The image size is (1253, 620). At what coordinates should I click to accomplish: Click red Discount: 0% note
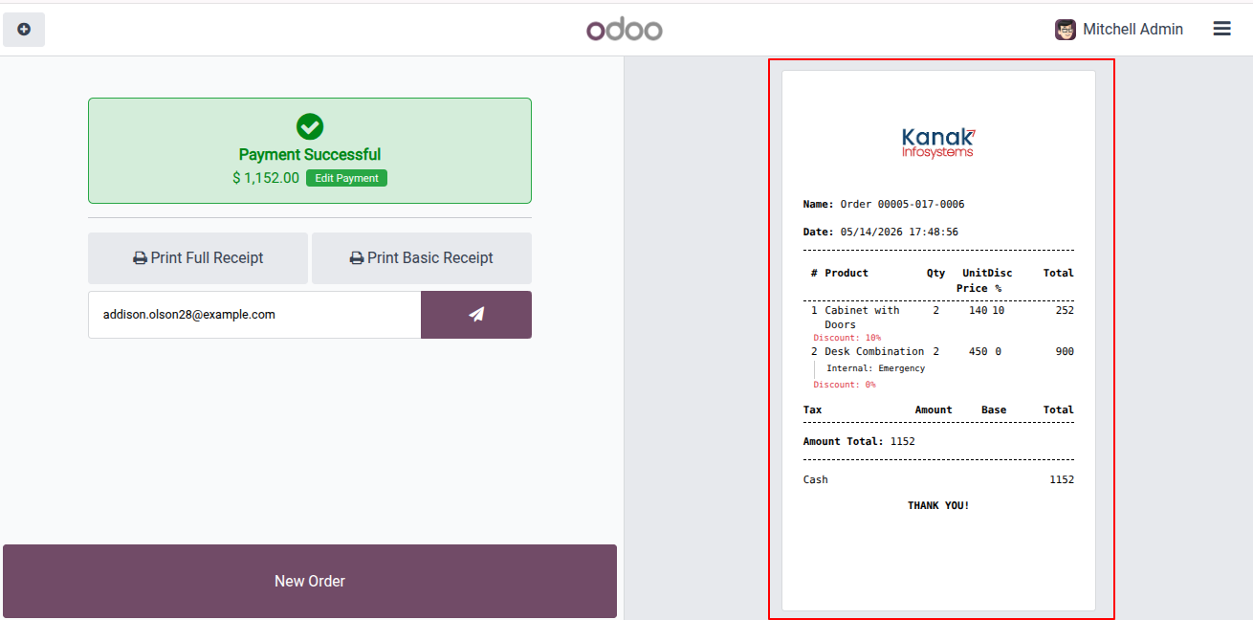(x=845, y=385)
